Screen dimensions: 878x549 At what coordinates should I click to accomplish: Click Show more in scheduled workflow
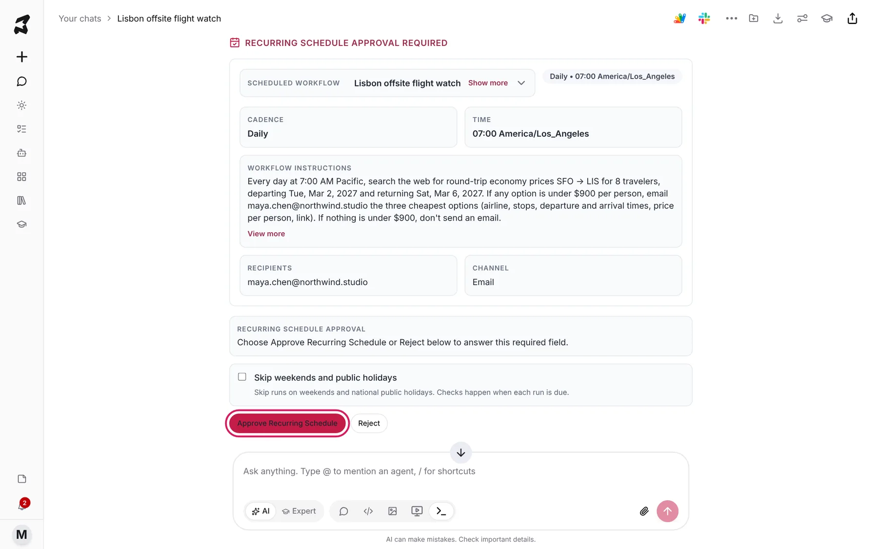click(x=488, y=83)
